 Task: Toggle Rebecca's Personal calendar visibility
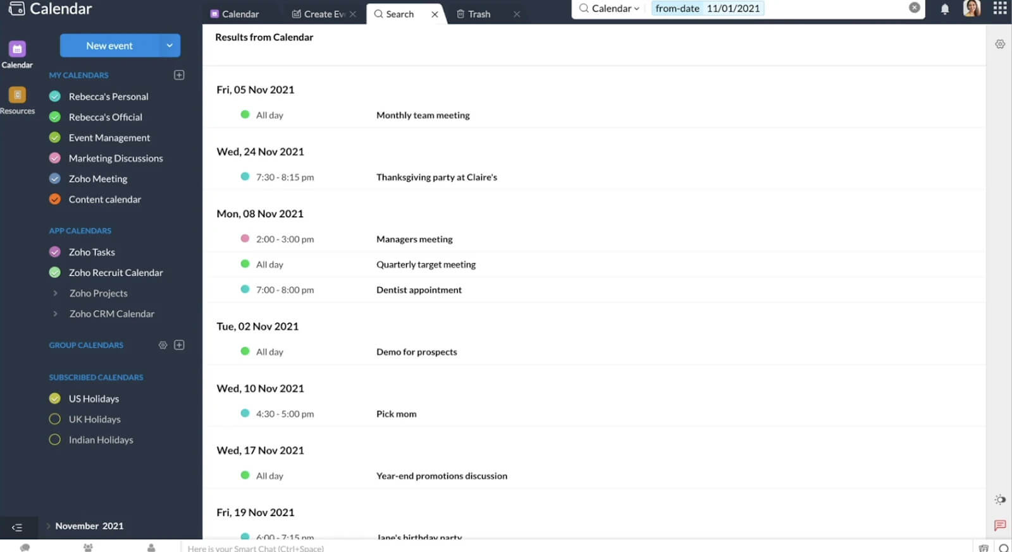point(55,97)
